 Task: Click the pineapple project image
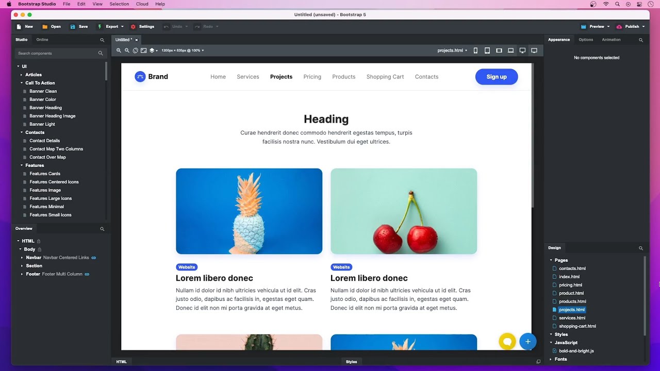249,211
